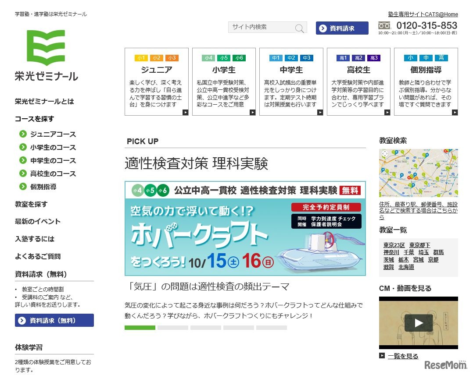Open 最新のイベント menu item
The height and width of the screenshot is (375, 473).
point(38,222)
